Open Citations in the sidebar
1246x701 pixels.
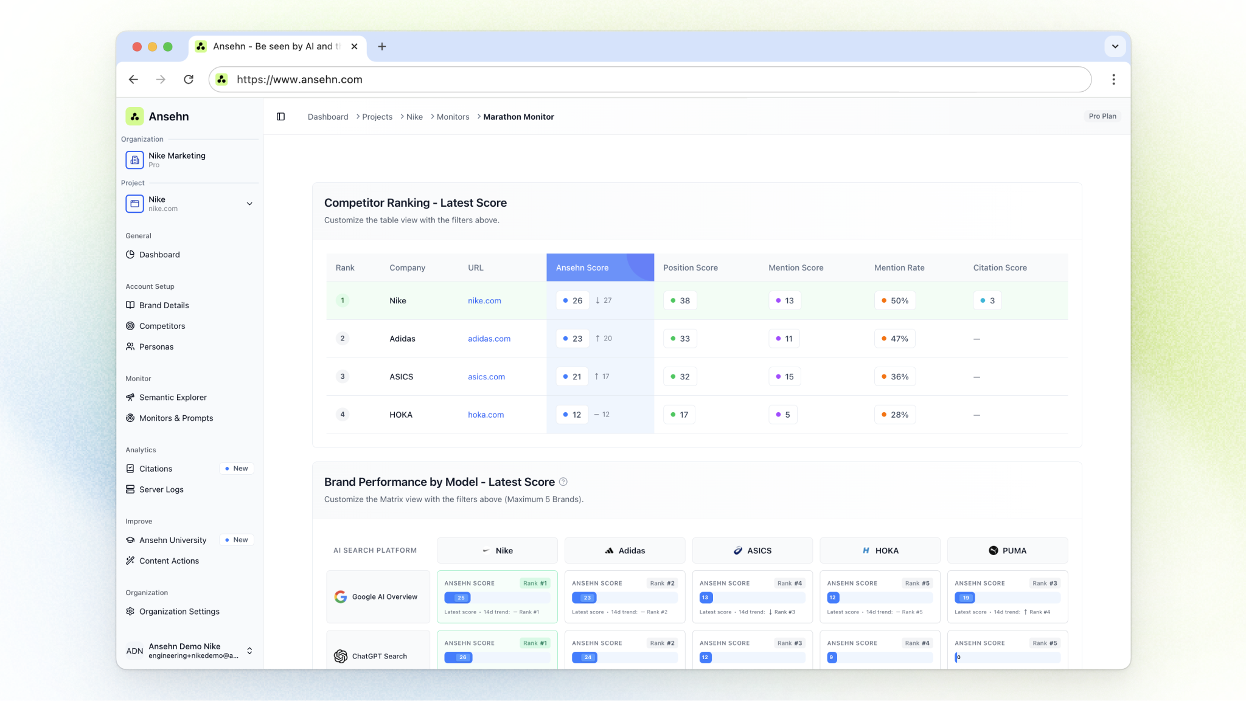pyautogui.click(x=156, y=469)
